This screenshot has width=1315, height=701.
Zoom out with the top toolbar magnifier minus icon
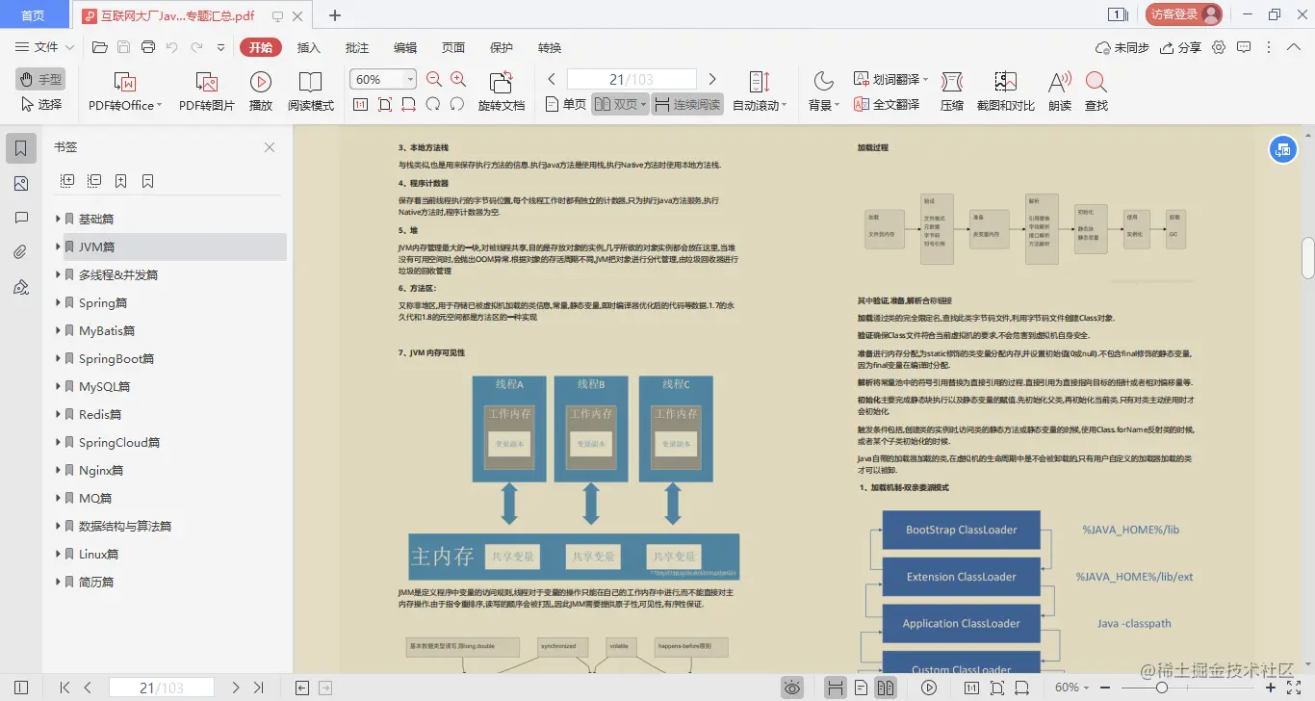(x=434, y=80)
